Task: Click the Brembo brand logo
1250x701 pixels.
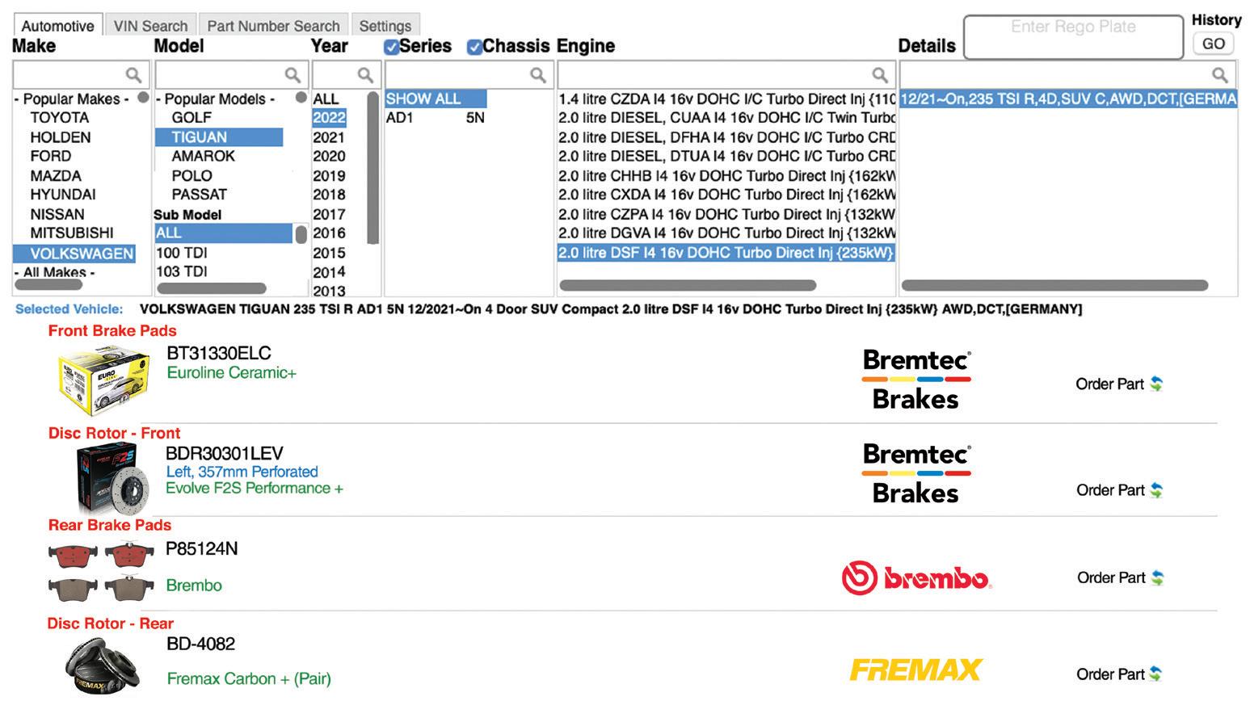Action: [916, 578]
